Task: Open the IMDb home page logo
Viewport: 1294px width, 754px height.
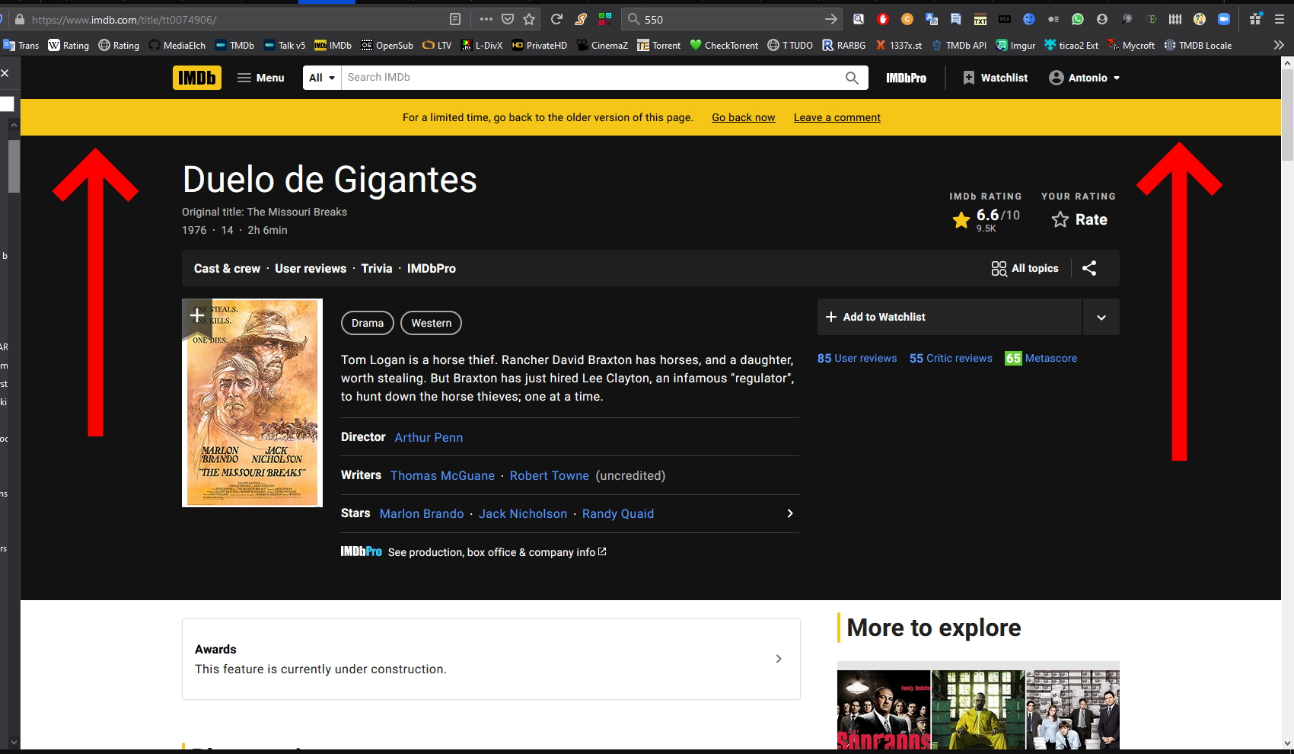Action: click(196, 77)
